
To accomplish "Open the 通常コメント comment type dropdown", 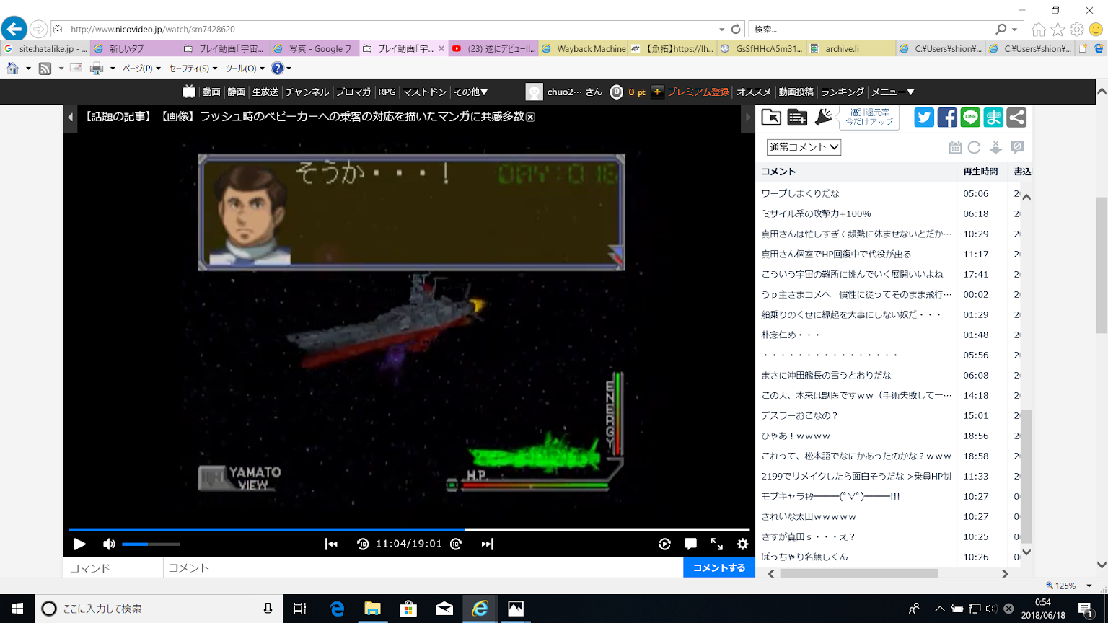I will tap(804, 147).
